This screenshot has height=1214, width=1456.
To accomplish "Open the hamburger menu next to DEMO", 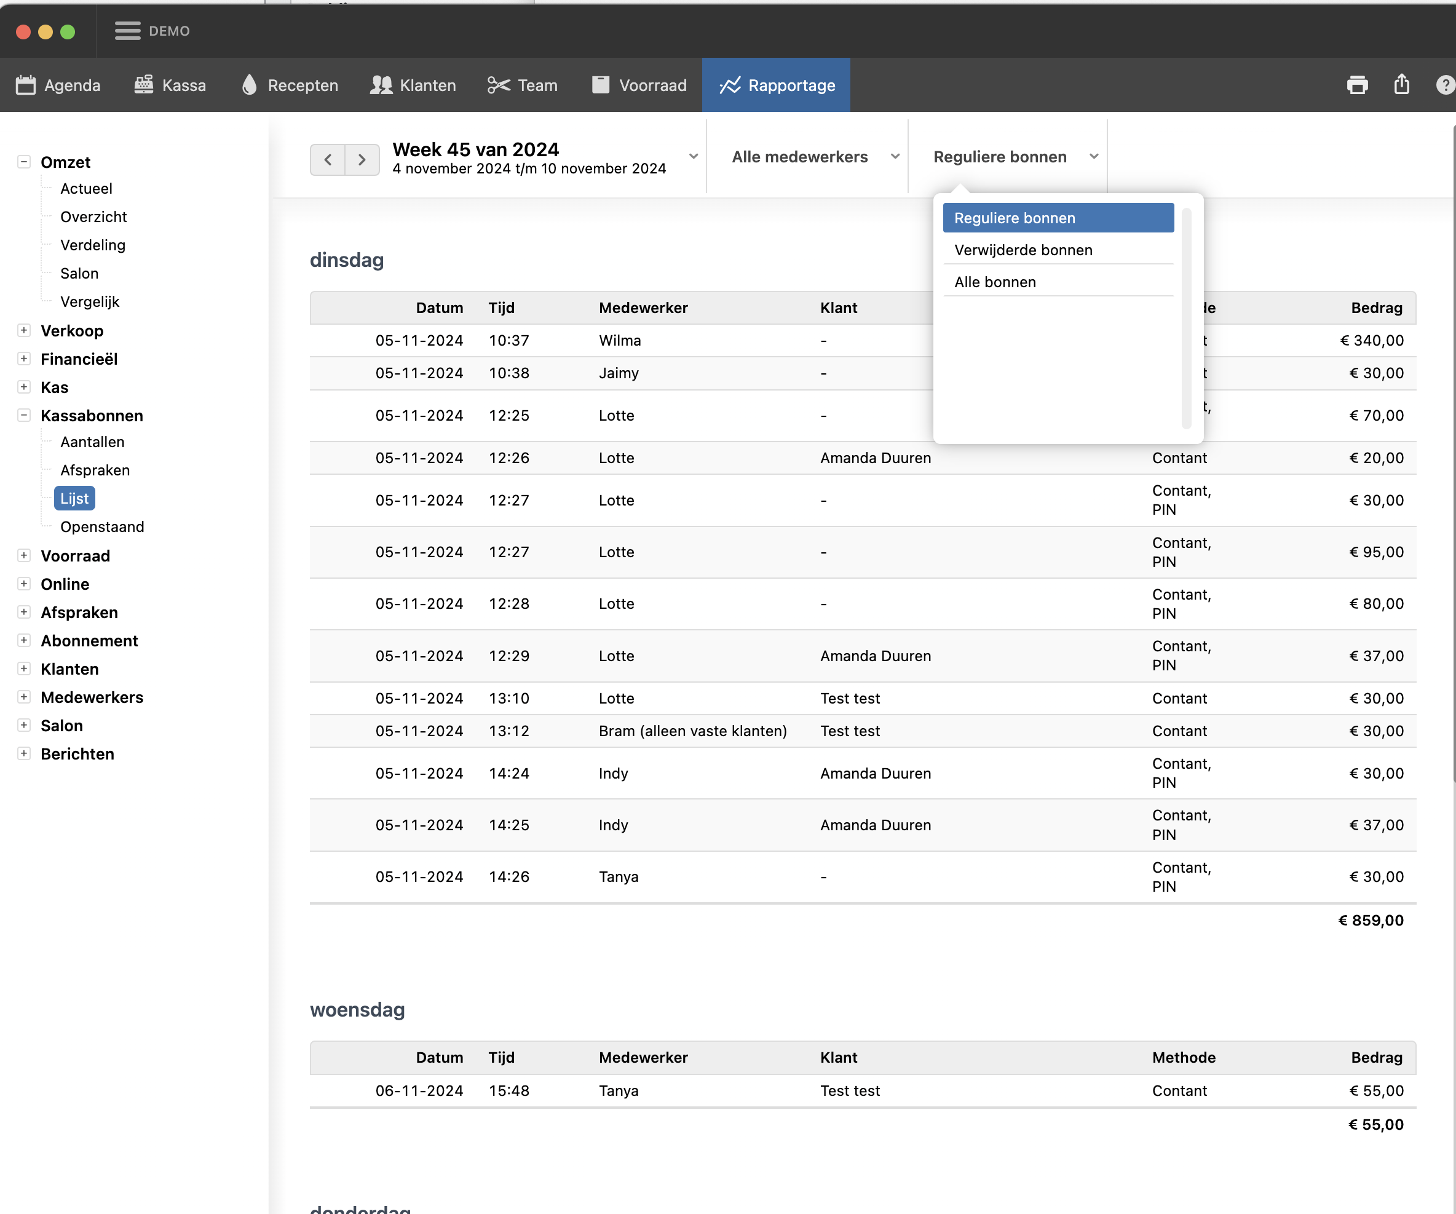I will pyautogui.click(x=127, y=31).
